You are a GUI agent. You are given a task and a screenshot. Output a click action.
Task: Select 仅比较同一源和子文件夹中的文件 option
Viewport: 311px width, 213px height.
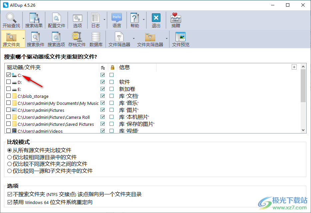[x=9, y=171]
